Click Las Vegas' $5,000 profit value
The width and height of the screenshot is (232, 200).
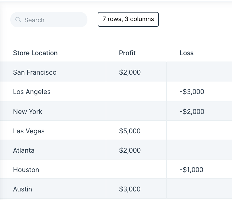(130, 131)
